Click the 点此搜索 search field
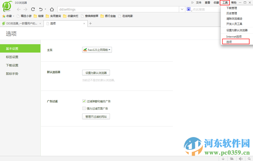 206,9
